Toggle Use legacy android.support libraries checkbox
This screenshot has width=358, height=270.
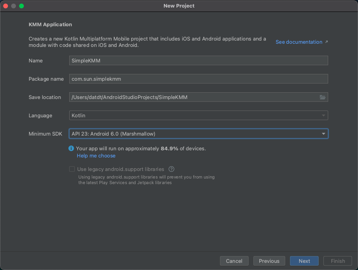point(72,169)
